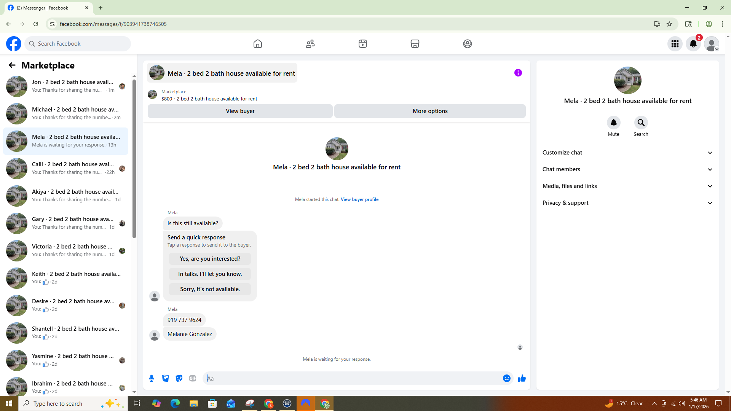
Task: Open the conversation information purple icon
Action: coord(518,73)
